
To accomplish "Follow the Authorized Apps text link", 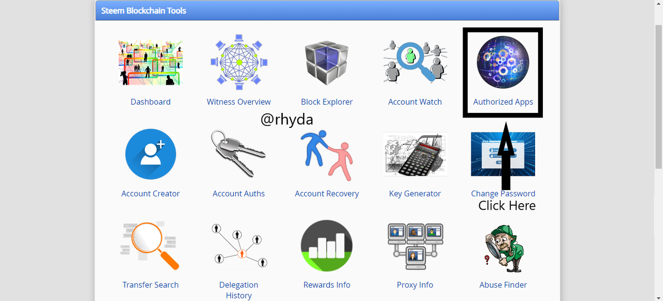I will [x=503, y=102].
